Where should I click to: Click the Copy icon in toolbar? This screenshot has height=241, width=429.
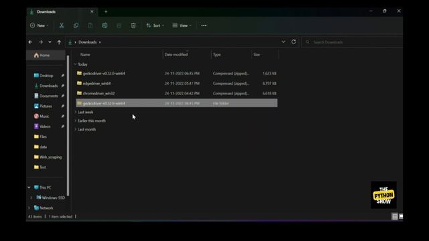tap(76, 25)
